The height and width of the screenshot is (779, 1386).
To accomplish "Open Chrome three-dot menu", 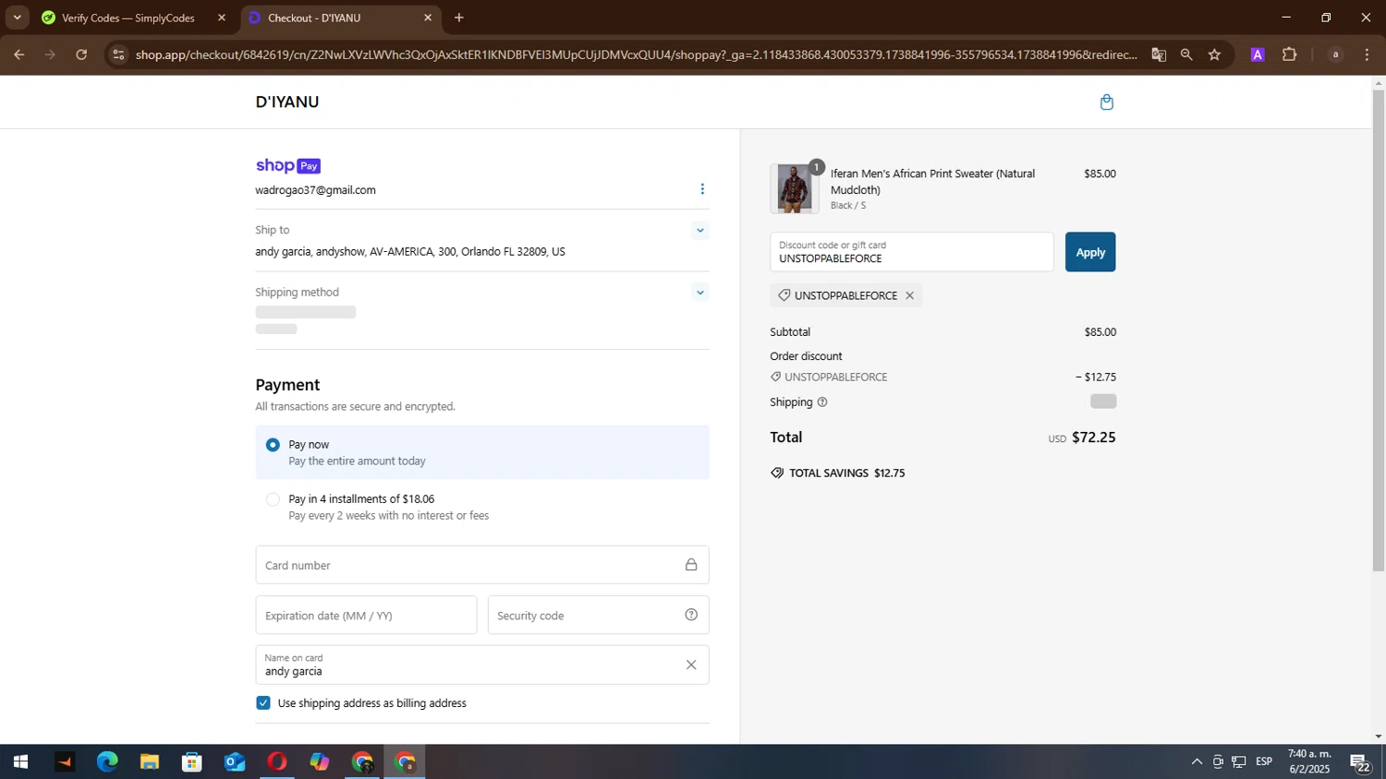I will tap(1368, 54).
